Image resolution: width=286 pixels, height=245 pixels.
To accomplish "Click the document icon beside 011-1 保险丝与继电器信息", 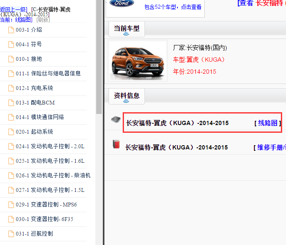I will pyautogui.click(x=11, y=74).
